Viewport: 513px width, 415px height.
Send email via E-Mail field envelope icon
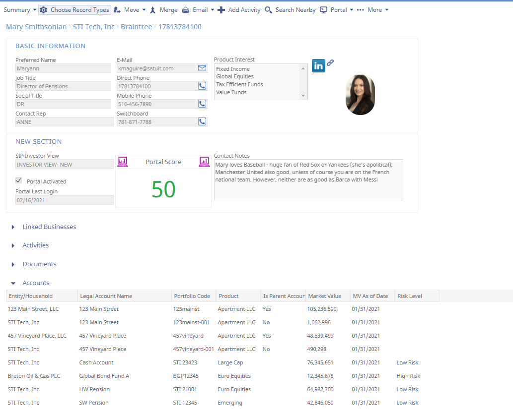click(x=202, y=68)
